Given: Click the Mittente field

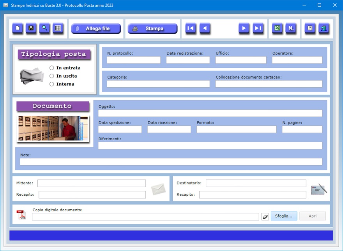Looking at the screenshot, I should click(x=92, y=184).
